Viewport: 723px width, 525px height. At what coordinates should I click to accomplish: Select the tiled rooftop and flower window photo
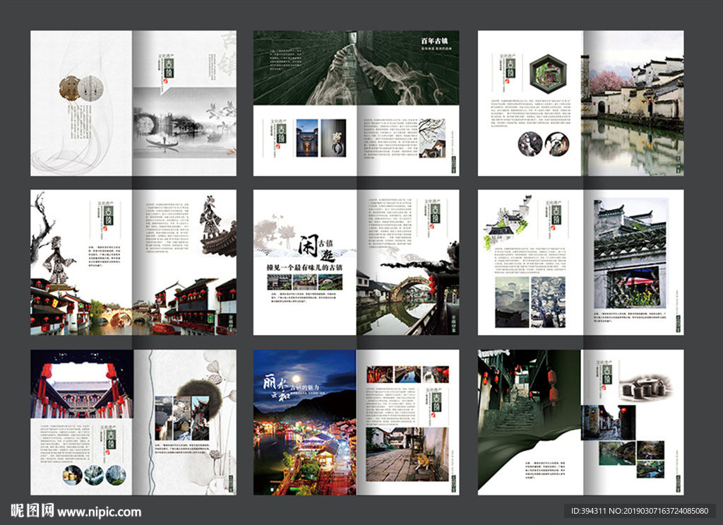pos(630,253)
